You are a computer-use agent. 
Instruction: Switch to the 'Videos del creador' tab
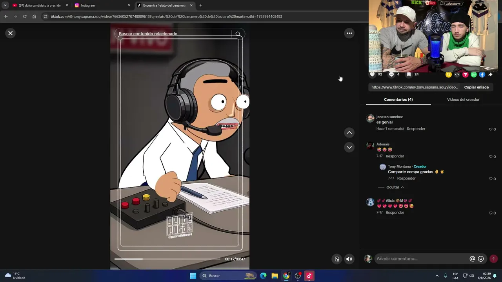pos(463,99)
